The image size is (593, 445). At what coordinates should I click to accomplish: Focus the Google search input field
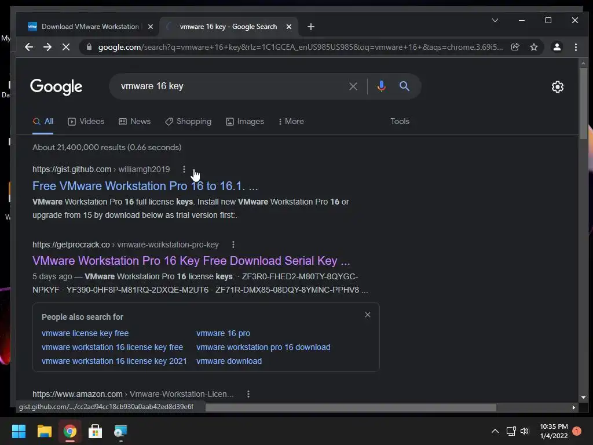(x=230, y=86)
